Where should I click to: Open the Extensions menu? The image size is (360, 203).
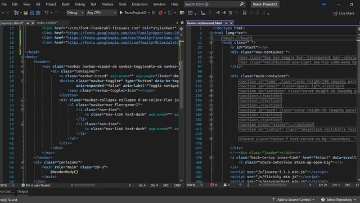click(x=139, y=4)
